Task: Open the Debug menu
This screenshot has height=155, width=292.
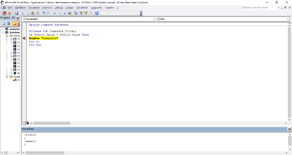Action: tap(59, 7)
